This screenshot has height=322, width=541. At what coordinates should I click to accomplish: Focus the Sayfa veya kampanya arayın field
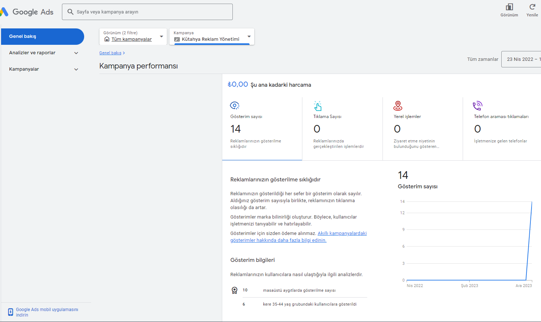coord(148,12)
